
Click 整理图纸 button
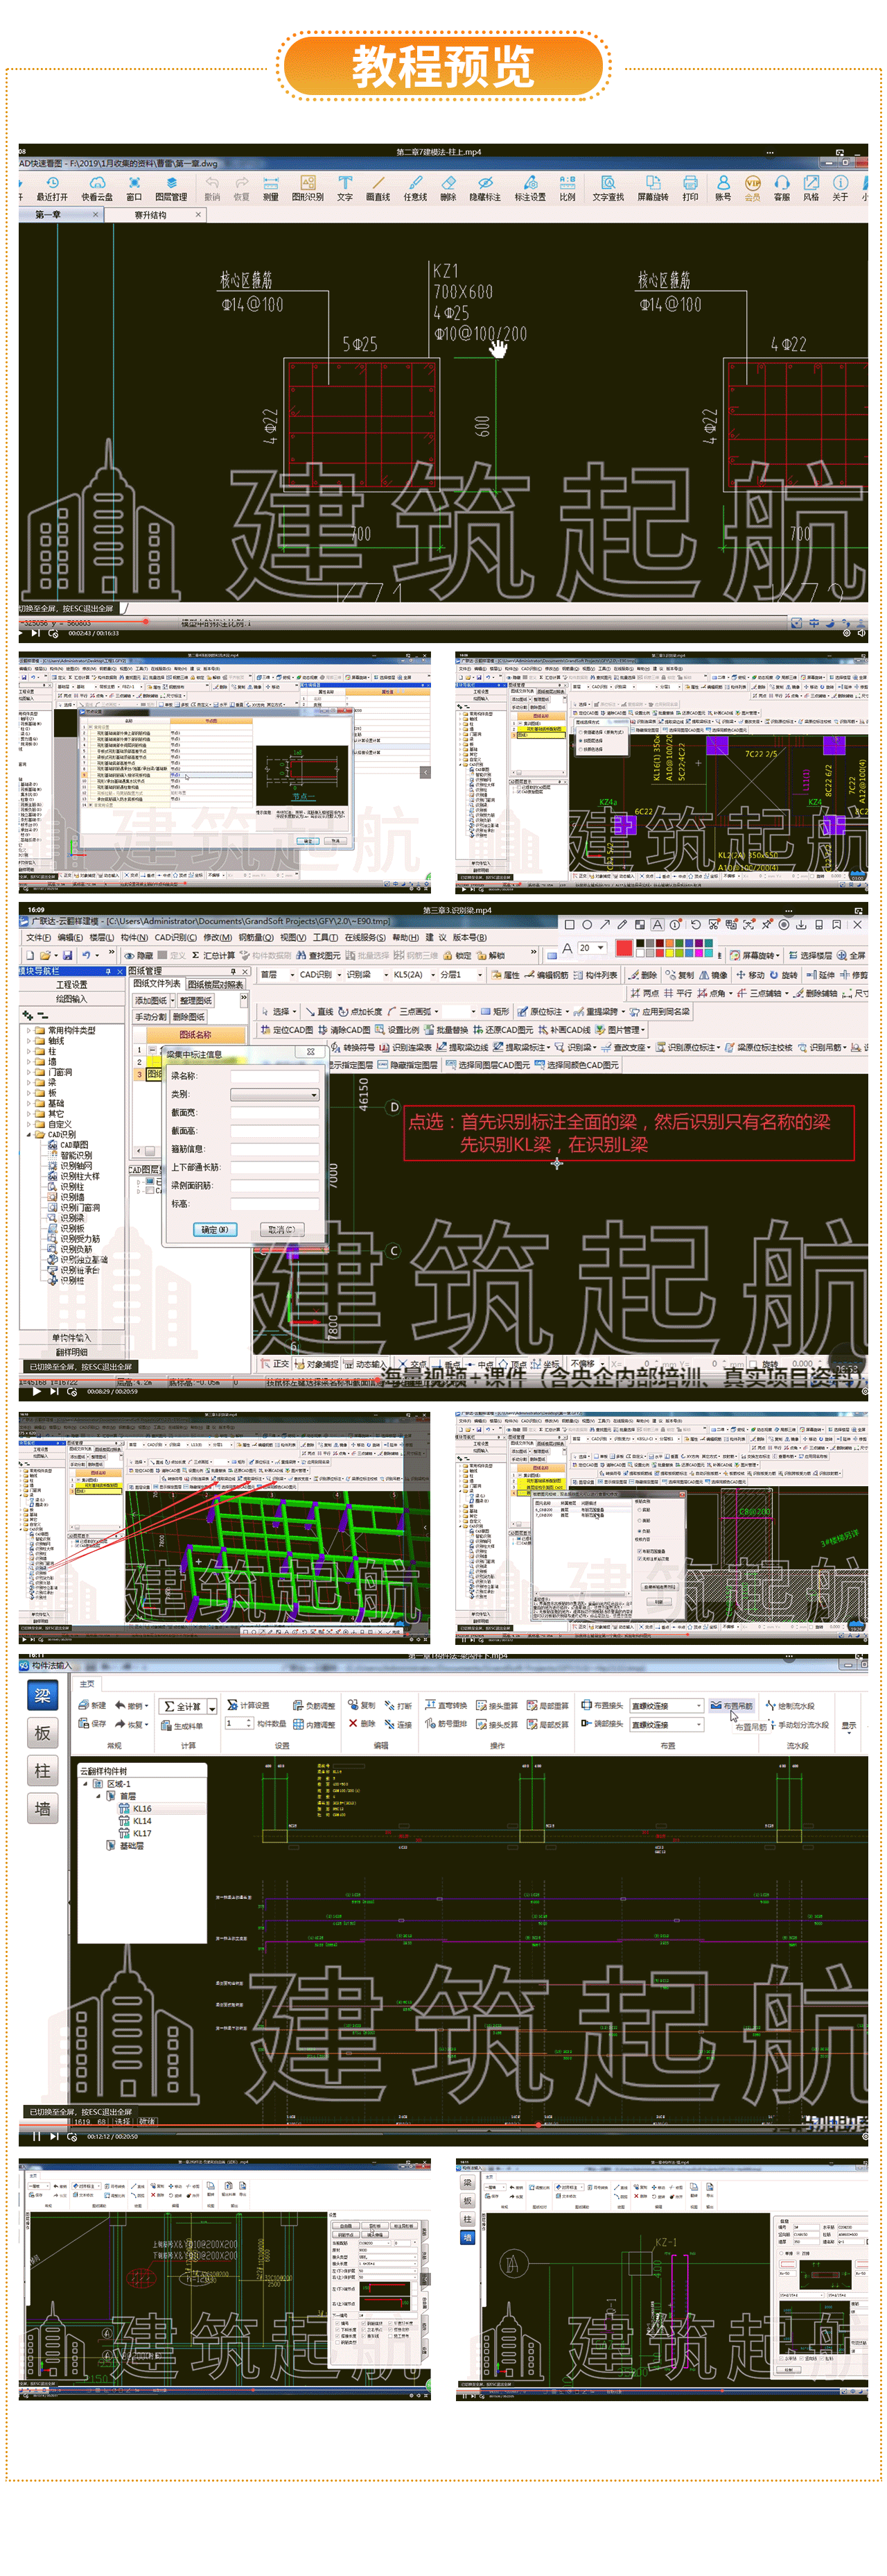(196, 1000)
